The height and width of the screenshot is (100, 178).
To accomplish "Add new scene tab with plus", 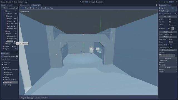I will coord(42,5).
